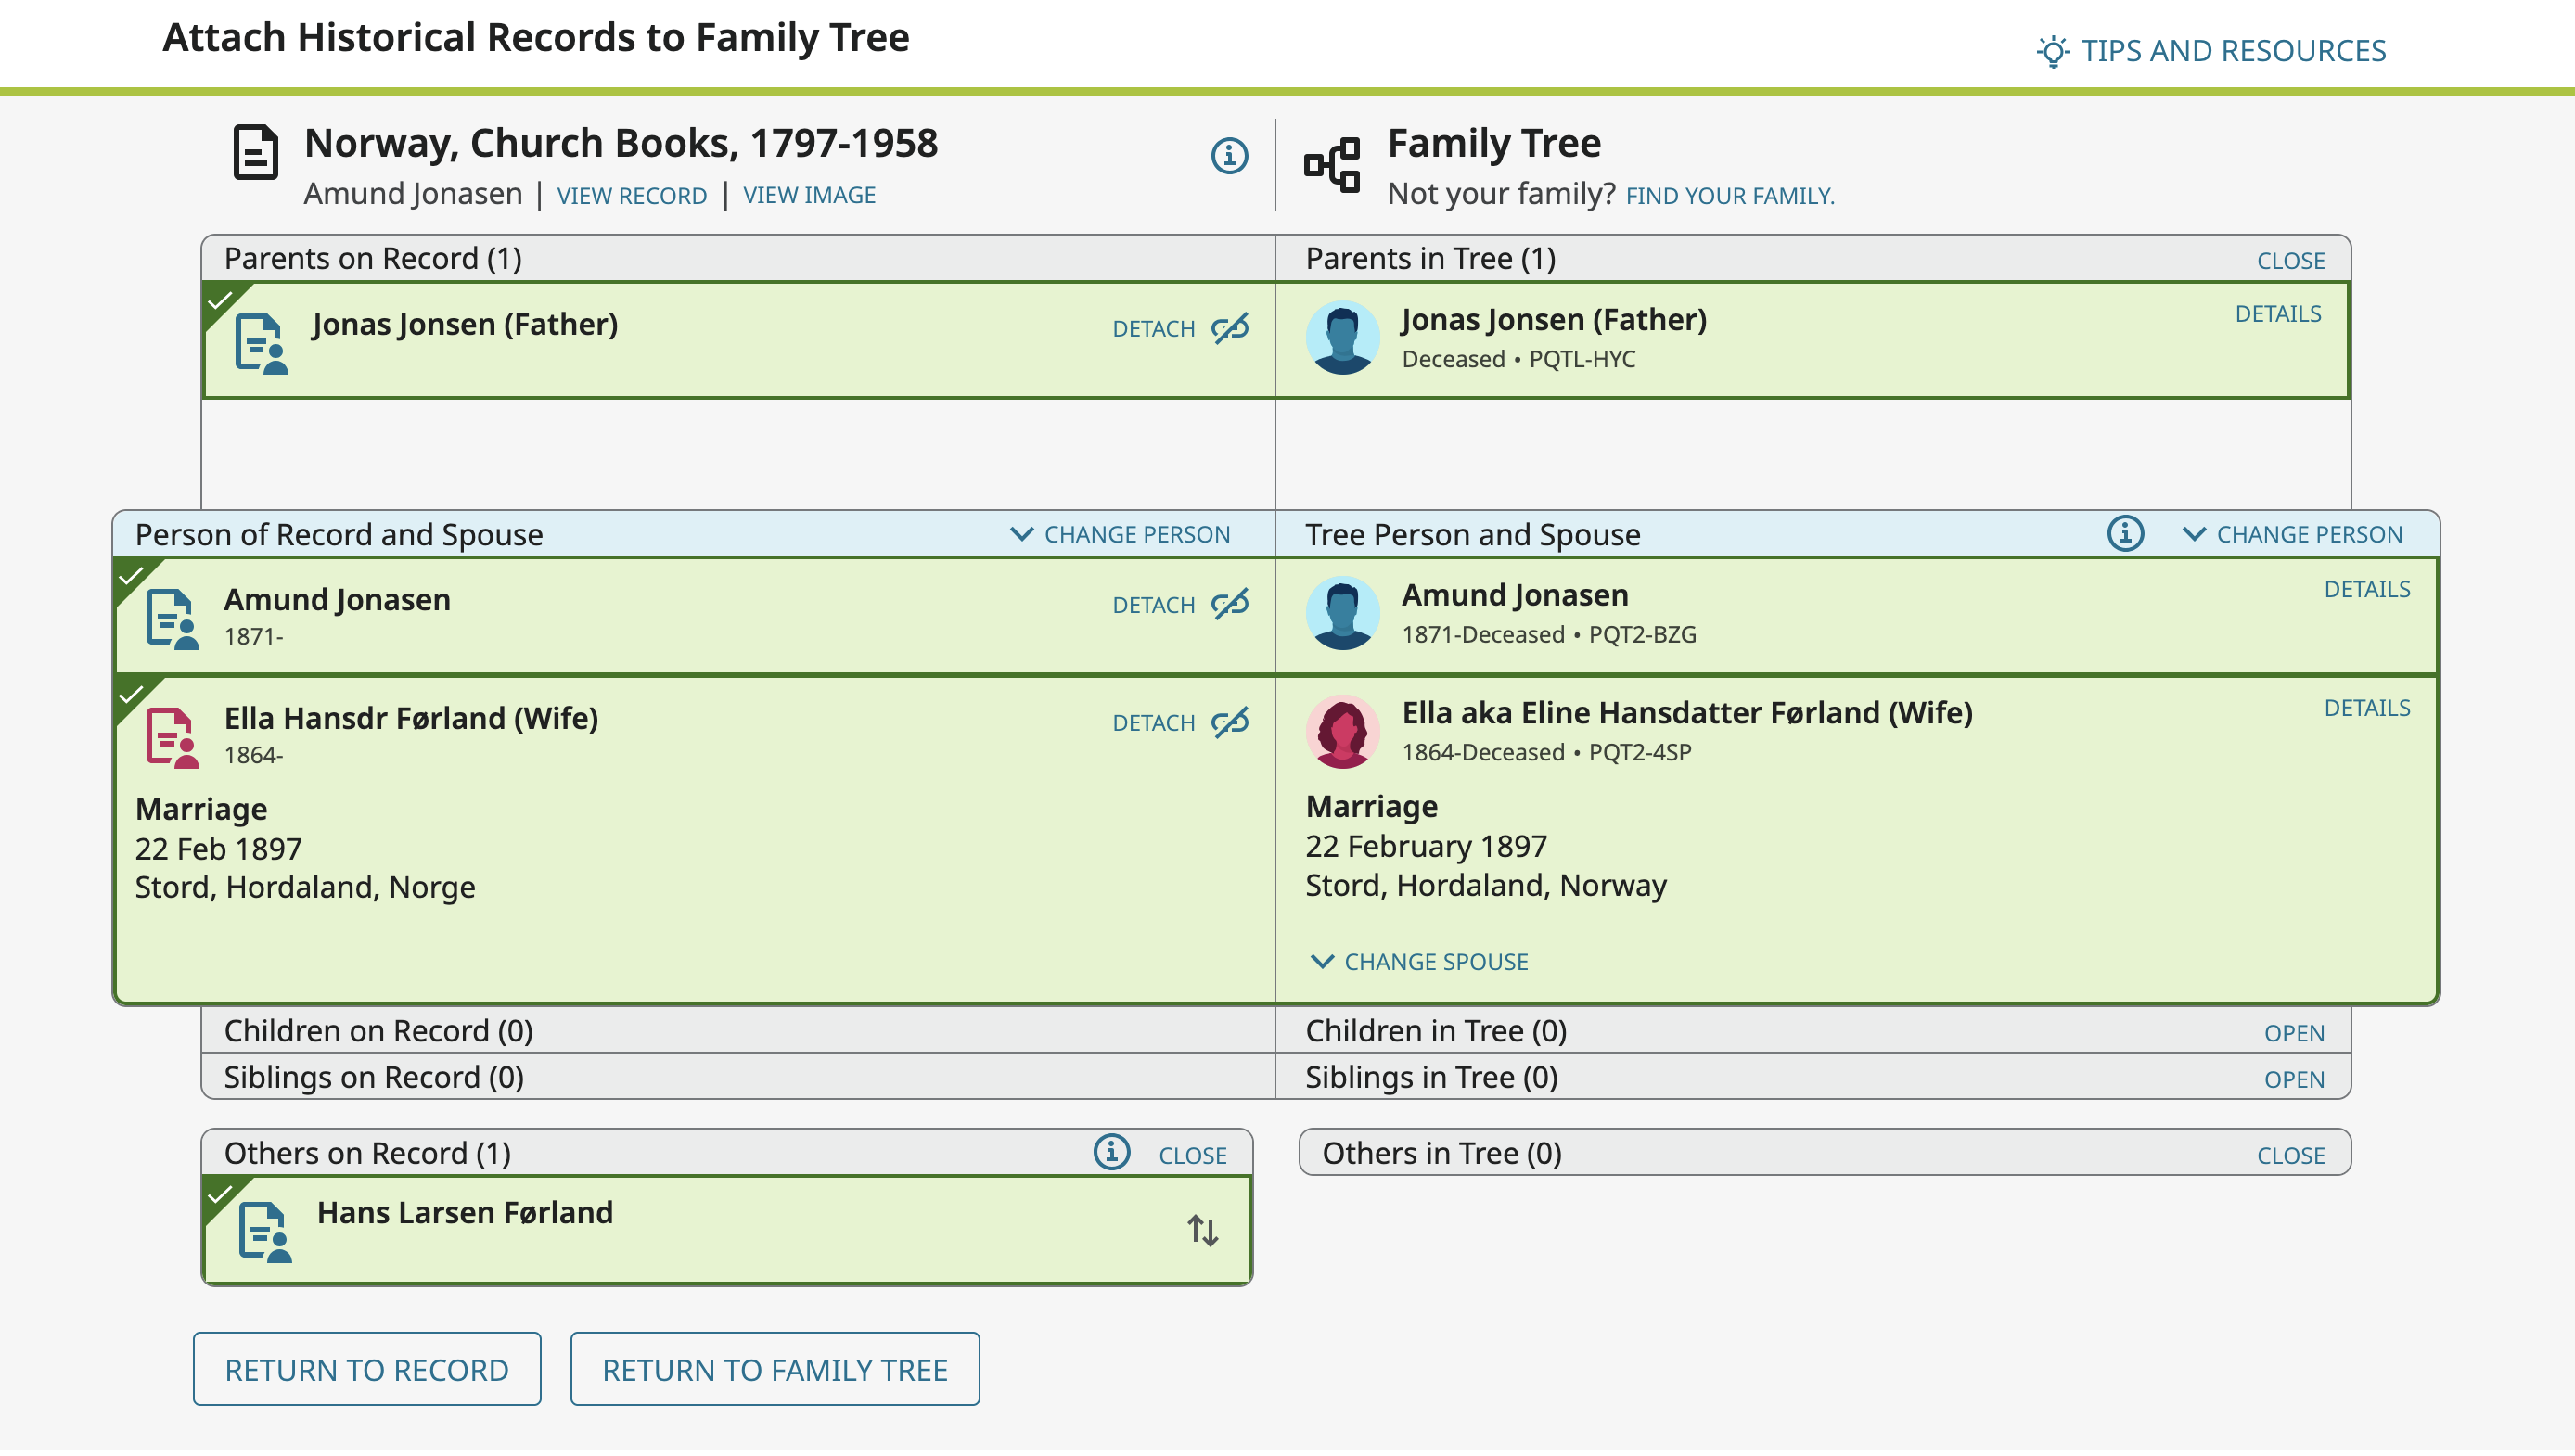Click Ella aka Eline Hansdatter Førland's portrait
The height and width of the screenshot is (1456, 2575).
1342,732
